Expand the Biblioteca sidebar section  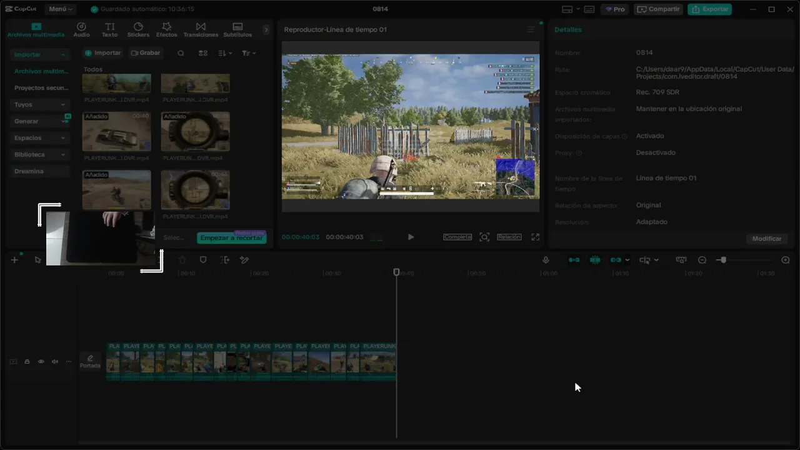pyautogui.click(x=39, y=154)
